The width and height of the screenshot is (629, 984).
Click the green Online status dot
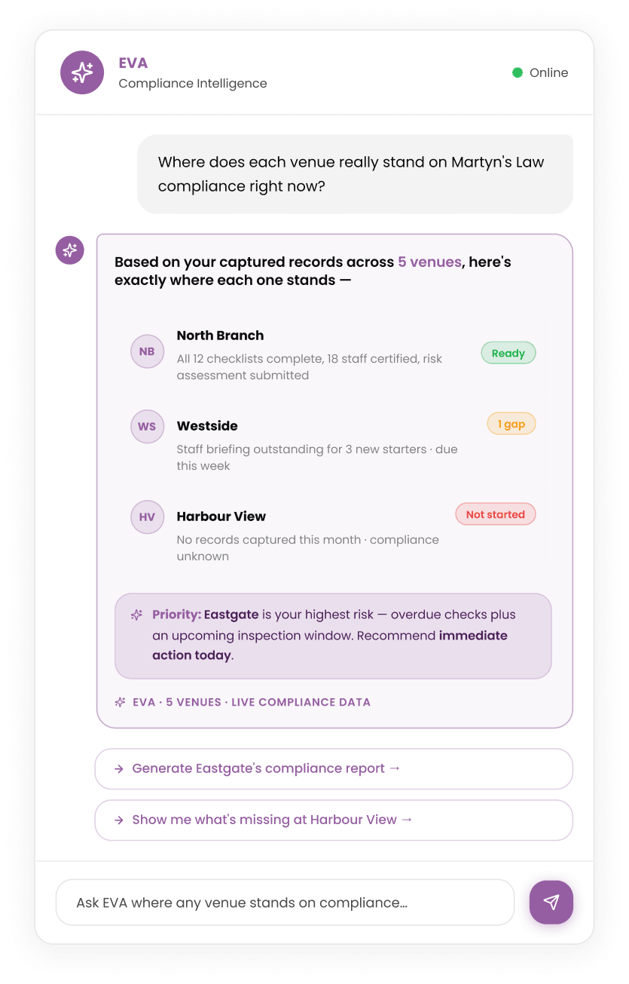tap(518, 73)
